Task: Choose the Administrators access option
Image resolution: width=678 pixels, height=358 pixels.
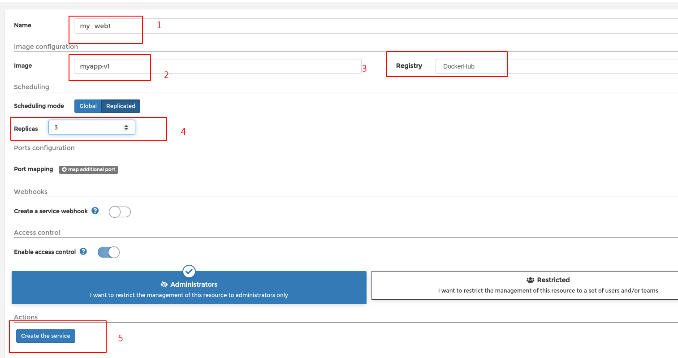Action: coord(189,288)
